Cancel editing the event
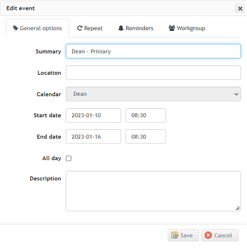247x249 pixels. pyautogui.click(x=220, y=235)
